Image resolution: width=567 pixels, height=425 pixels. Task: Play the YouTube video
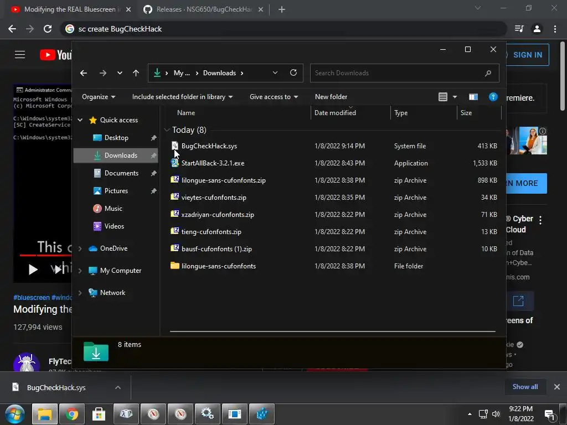pos(33,269)
